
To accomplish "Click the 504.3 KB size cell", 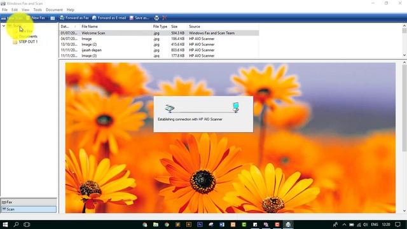I will [178, 33].
